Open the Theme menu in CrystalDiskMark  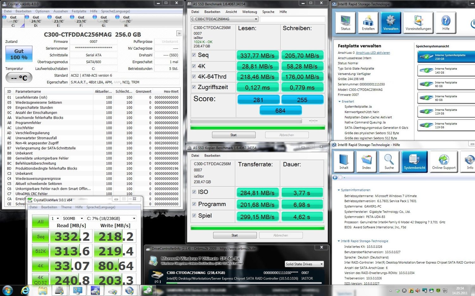pyautogui.click(x=66, y=207)
